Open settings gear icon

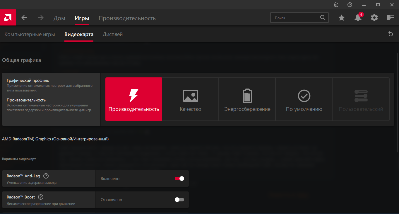point(374,18)
